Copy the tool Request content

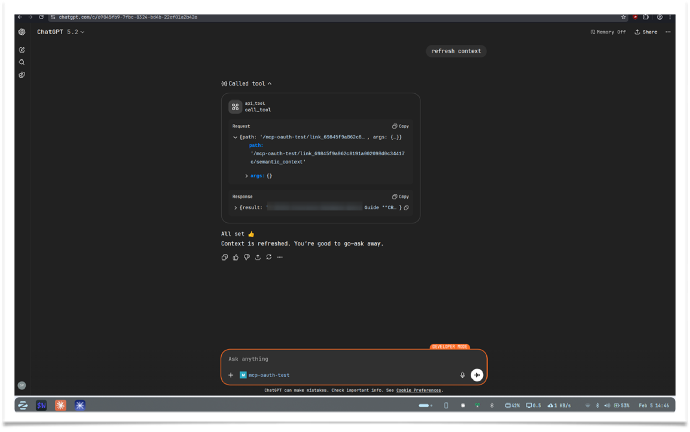[400, 126]
